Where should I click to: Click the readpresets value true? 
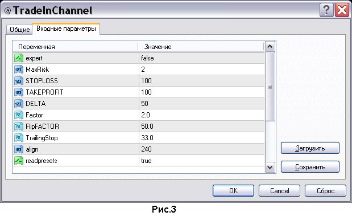tap(146, 161)
